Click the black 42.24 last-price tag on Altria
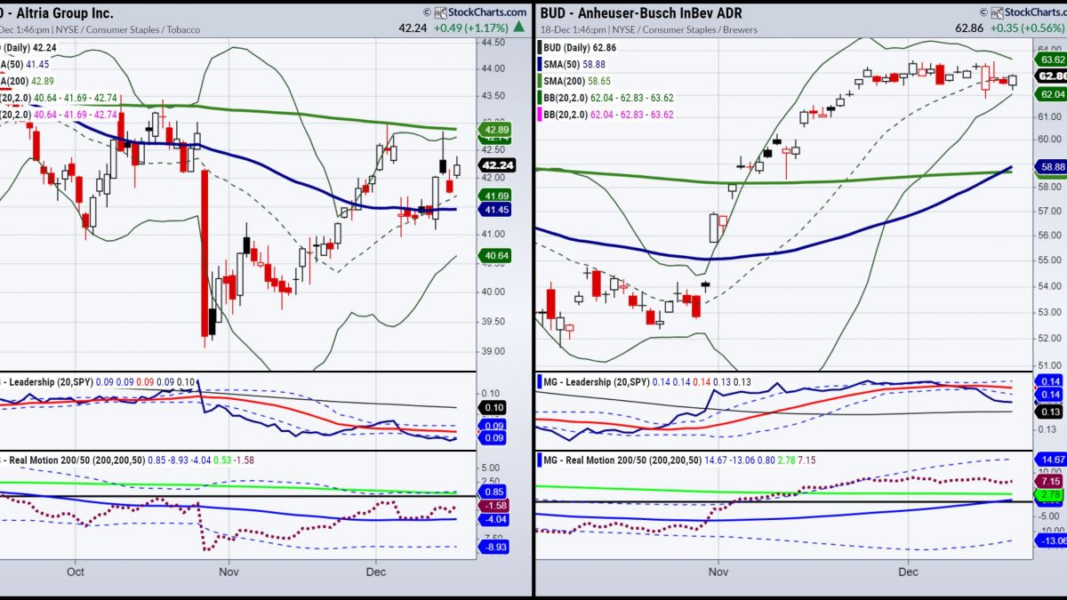Screen dimensions: 1067x600 pos(496,164)
